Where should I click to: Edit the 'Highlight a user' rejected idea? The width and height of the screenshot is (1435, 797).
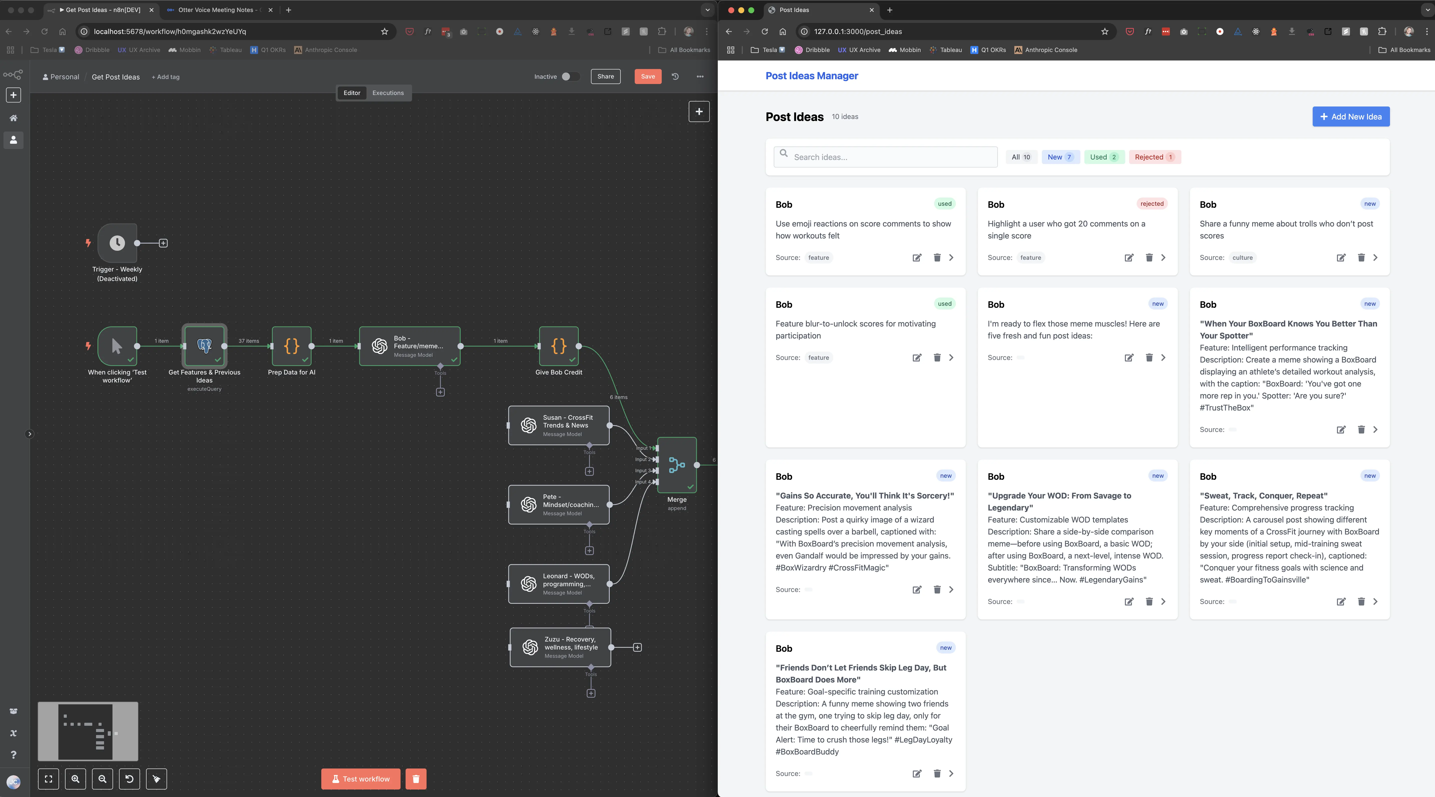tap(1129, 257)
